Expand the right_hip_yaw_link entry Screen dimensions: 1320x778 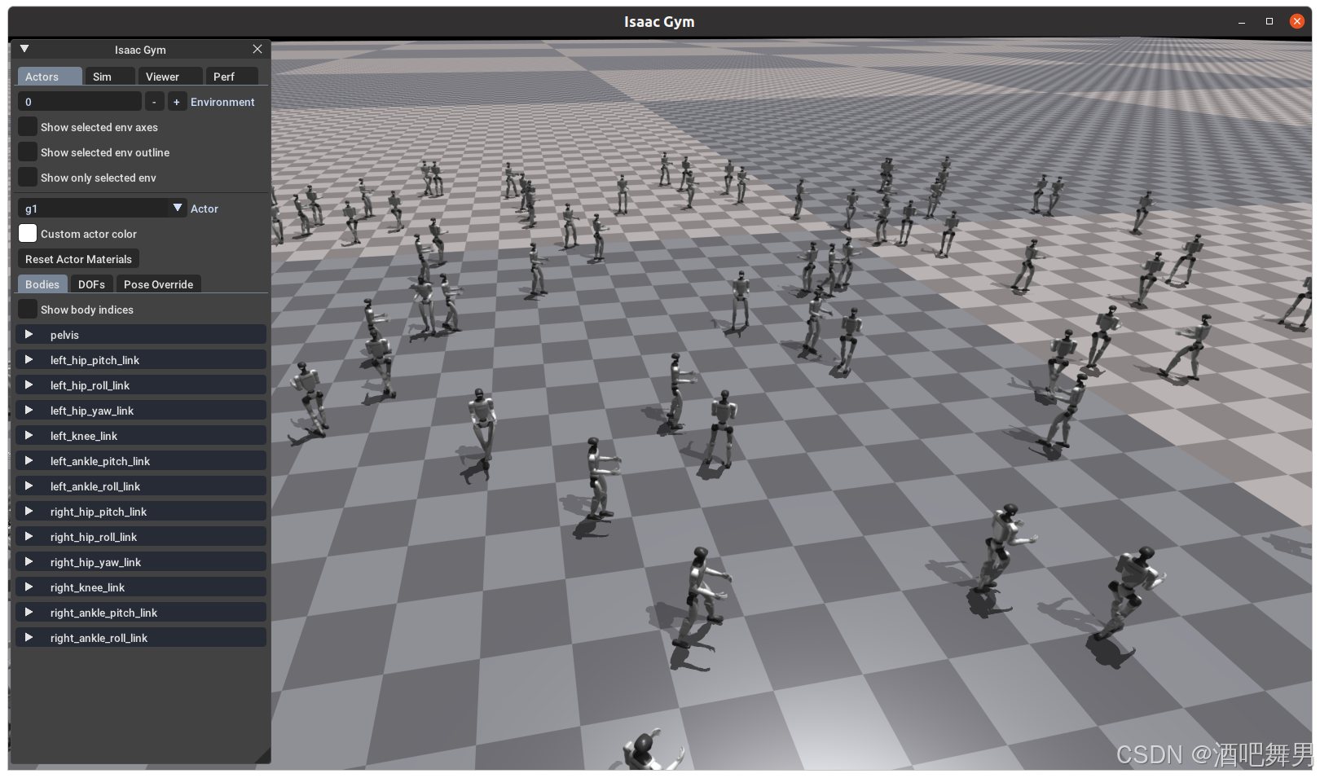click(x=141, y=562)
